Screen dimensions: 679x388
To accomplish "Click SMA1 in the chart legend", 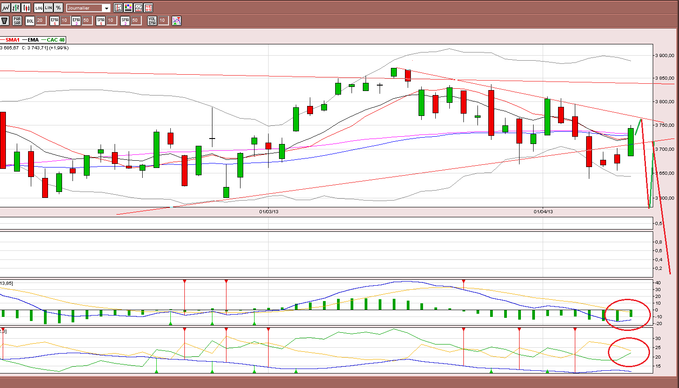I will 12,40.
